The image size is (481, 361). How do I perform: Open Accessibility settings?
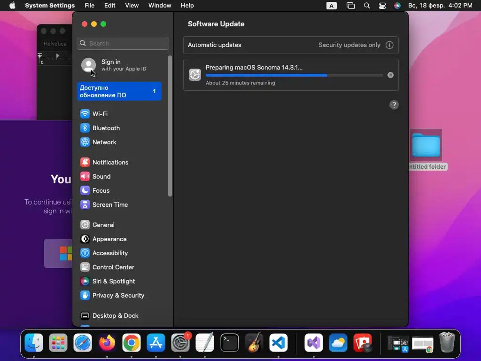click(104, 253)
